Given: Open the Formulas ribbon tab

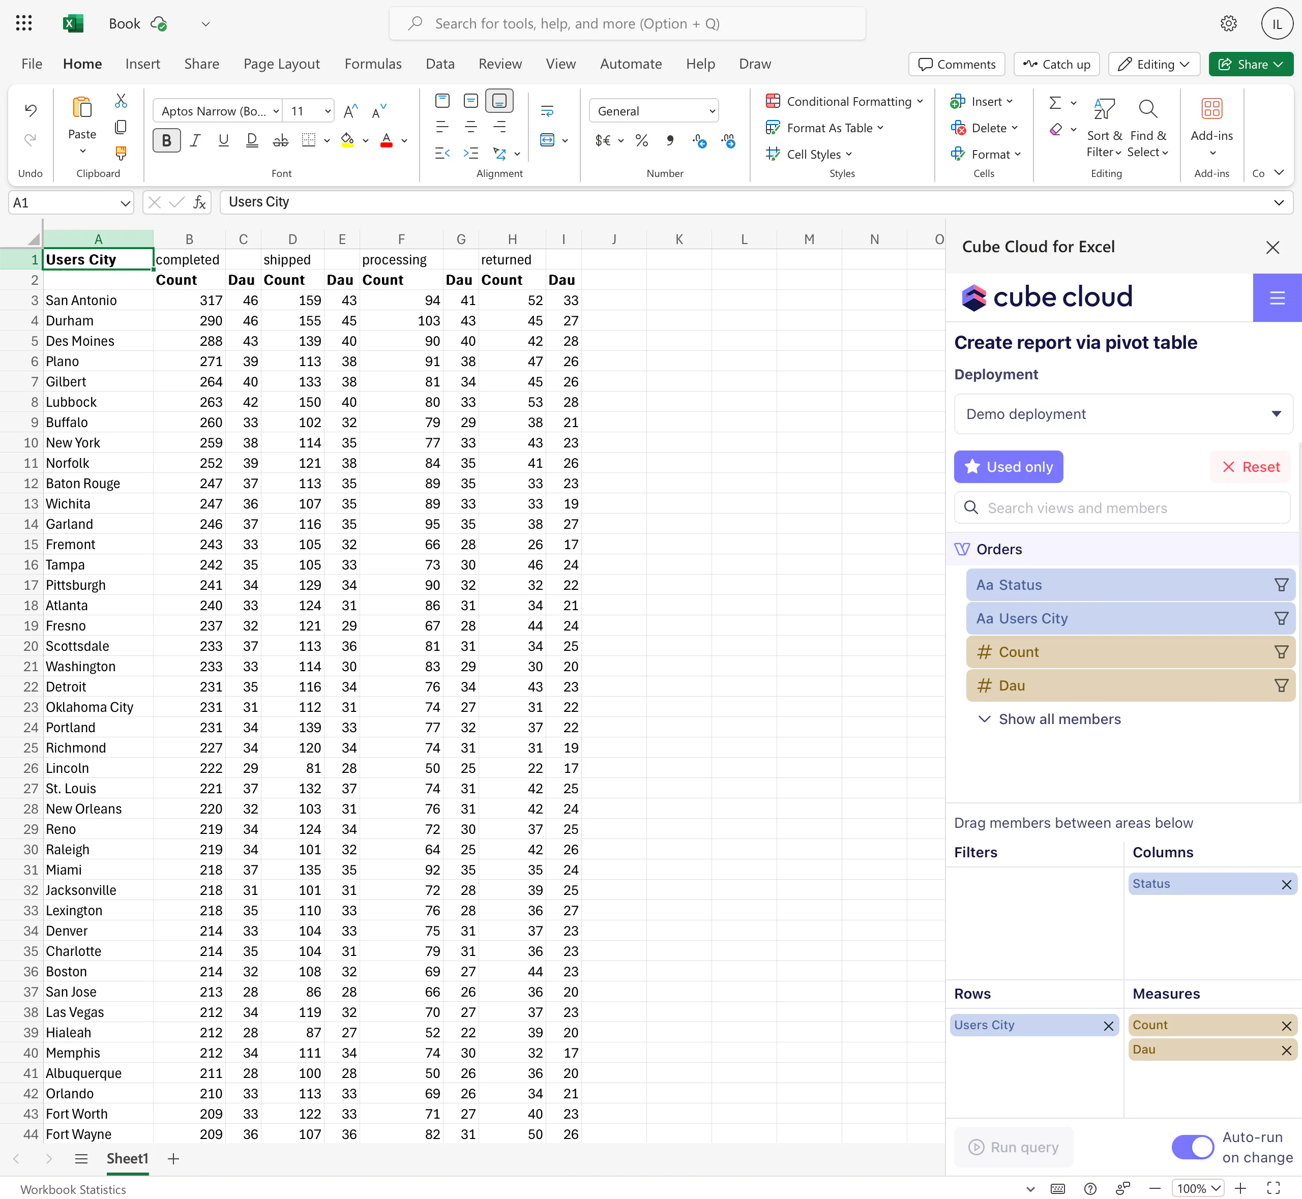Looking at the screenshot, I should (x=373, y=64).
